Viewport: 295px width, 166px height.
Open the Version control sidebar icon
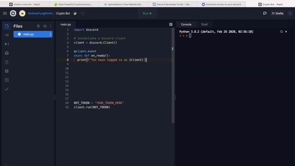pos(6,35)
